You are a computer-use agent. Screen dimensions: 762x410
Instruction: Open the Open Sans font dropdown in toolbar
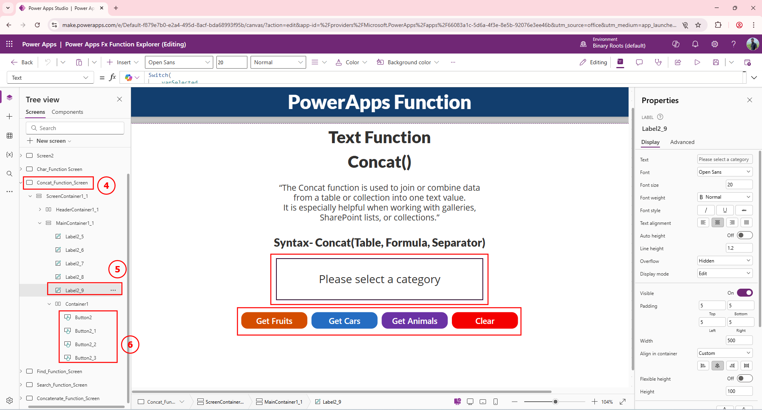tap(179, 62)
